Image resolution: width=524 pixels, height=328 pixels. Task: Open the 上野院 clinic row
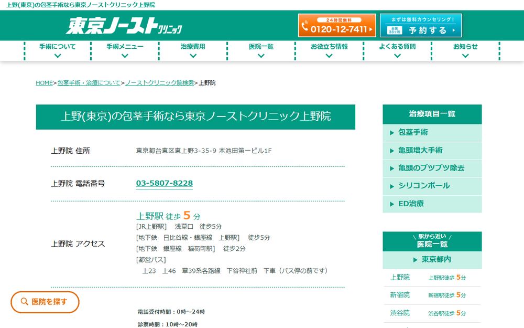tap(432, 278)
